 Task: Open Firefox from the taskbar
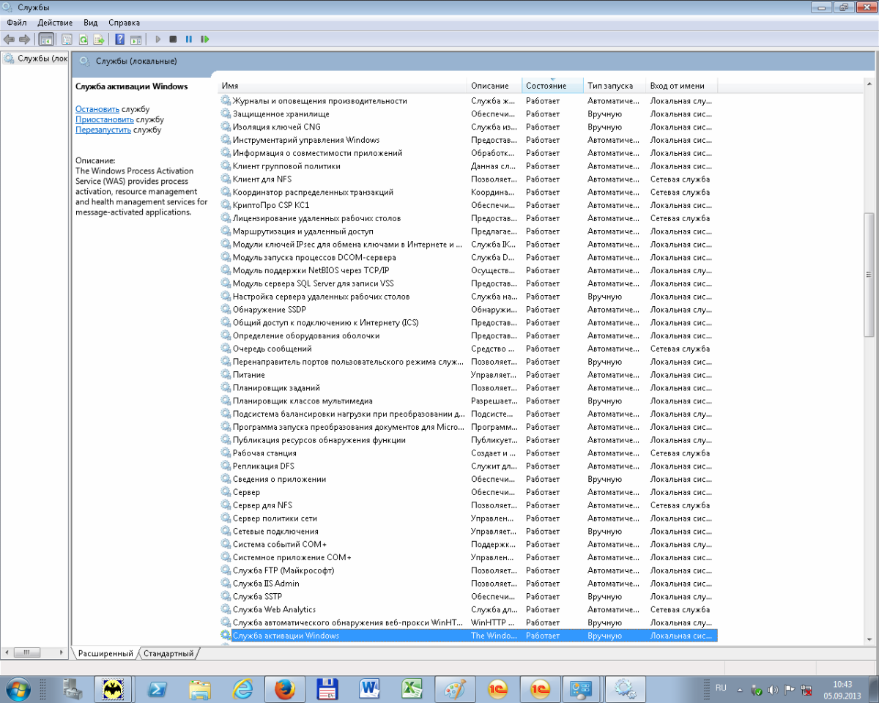(x=284, y=689)
